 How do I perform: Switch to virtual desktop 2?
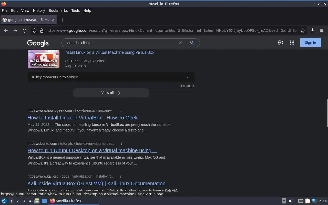click(x=17, y=201)
